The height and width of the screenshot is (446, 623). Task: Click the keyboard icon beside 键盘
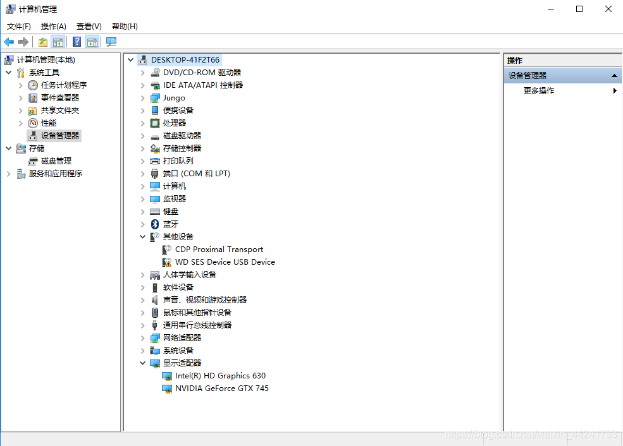pyautogui.click(x=155, y=212)
